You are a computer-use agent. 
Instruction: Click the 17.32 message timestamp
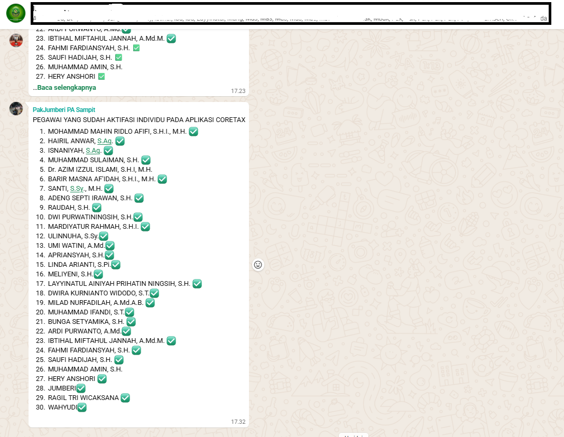click(238, 422)
